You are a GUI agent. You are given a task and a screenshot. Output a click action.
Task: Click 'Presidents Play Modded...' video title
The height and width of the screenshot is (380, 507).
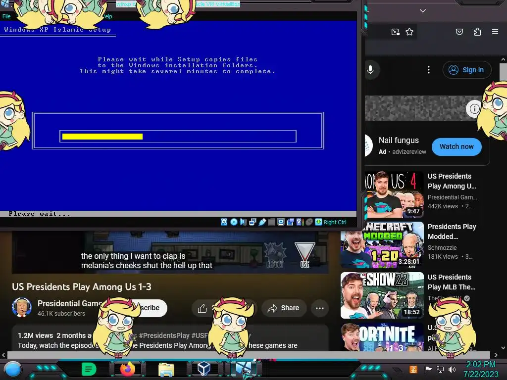tap(452, 232)
